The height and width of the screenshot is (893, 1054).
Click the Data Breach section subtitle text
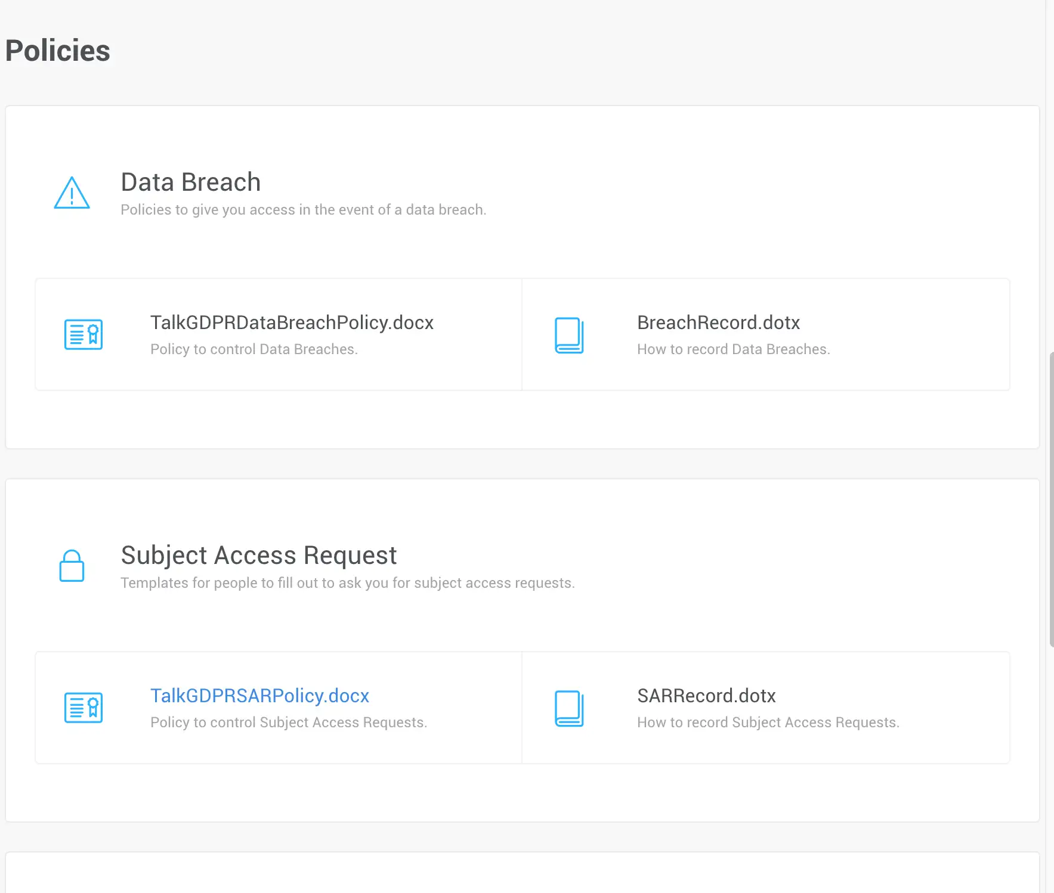pos(303,210)
